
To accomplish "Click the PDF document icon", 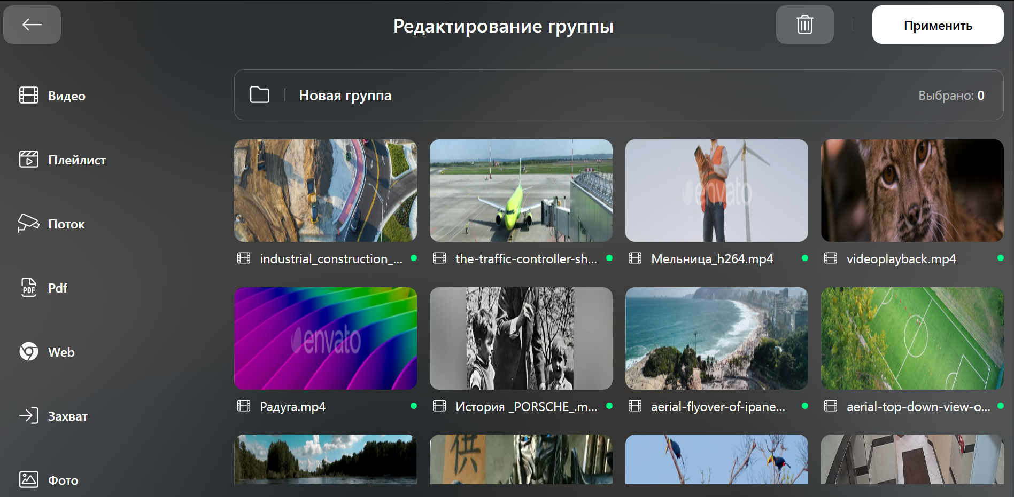I will pos(29,287).
